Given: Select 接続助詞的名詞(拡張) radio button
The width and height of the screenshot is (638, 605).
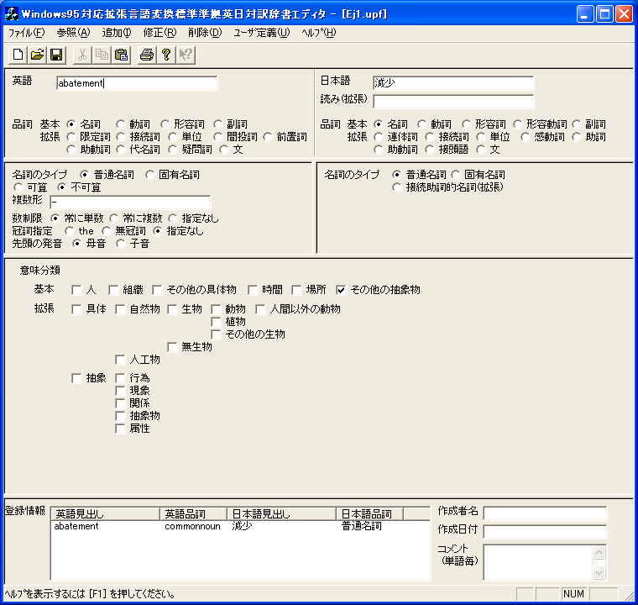Looking at the screenshot, I should [x=397, y=187].
